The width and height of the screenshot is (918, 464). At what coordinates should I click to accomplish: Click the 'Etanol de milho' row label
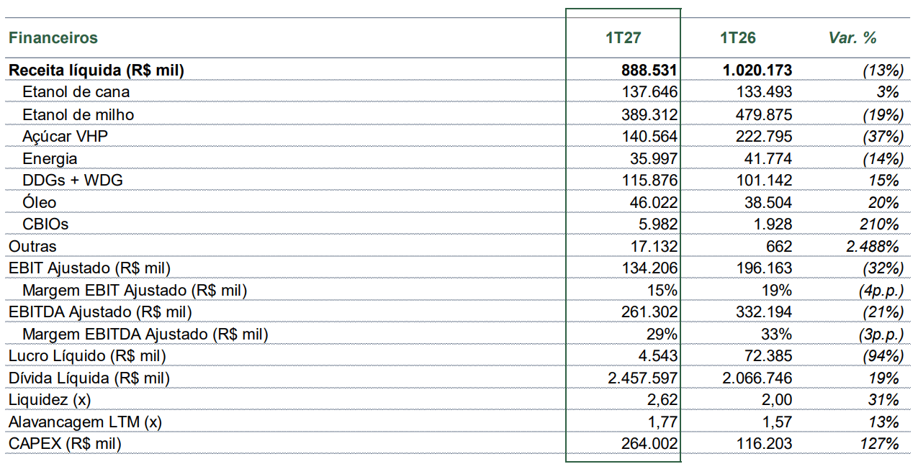(x=78, y=114)
